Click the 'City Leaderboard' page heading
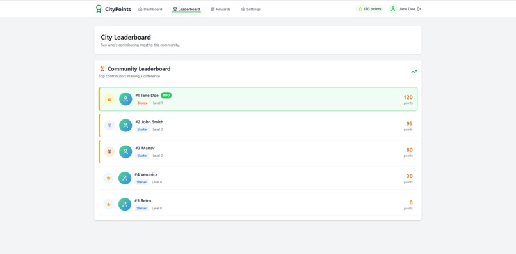 point(125,38)
